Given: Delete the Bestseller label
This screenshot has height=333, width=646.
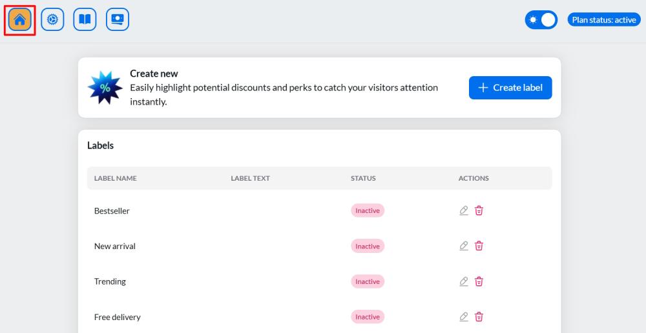Looking at the screenshot, I should [x=479, y=210].
